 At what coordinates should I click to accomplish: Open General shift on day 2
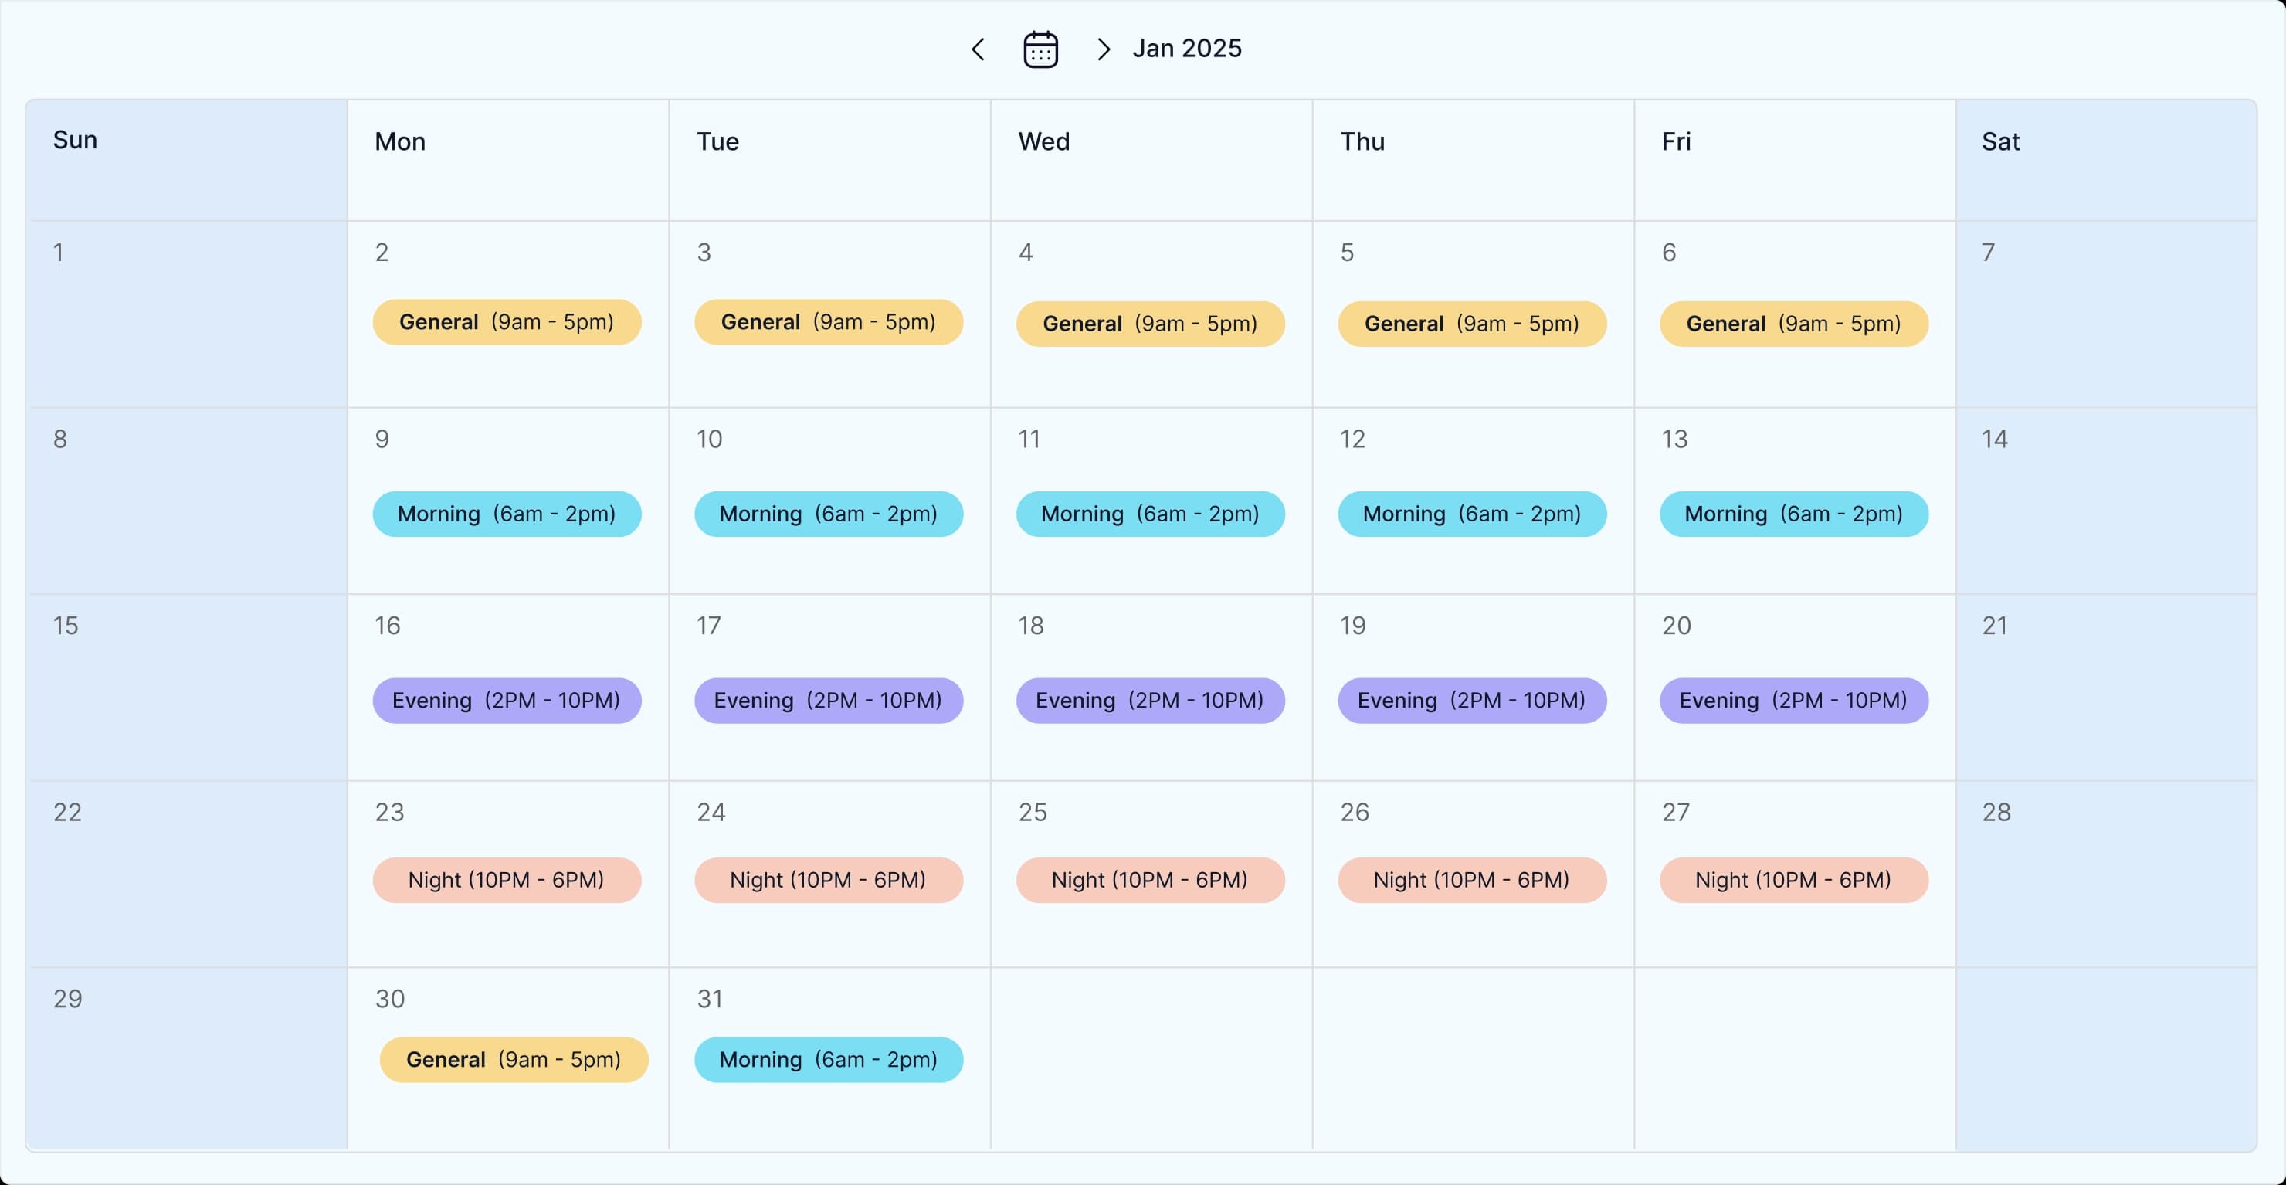[x=507, y=322]
